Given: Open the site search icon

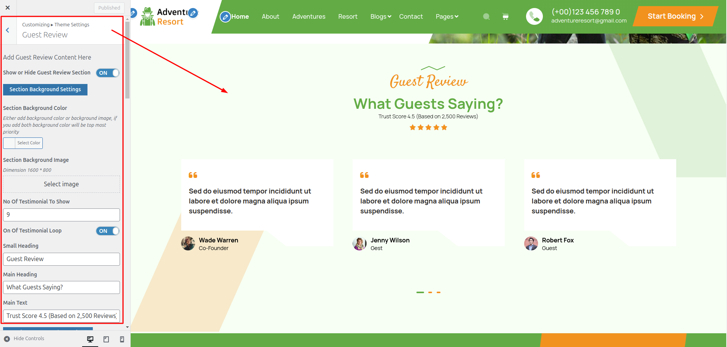Looking at the screenshot, I should [486, 16].
